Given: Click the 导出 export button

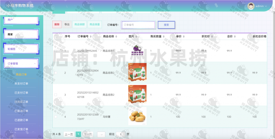Looking at the screenshot, I should pos(67,24).
